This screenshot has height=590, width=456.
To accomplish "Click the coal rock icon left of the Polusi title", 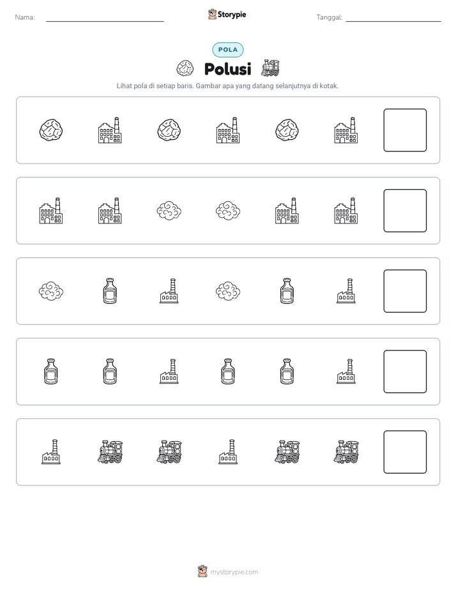I will pos(185,68).
